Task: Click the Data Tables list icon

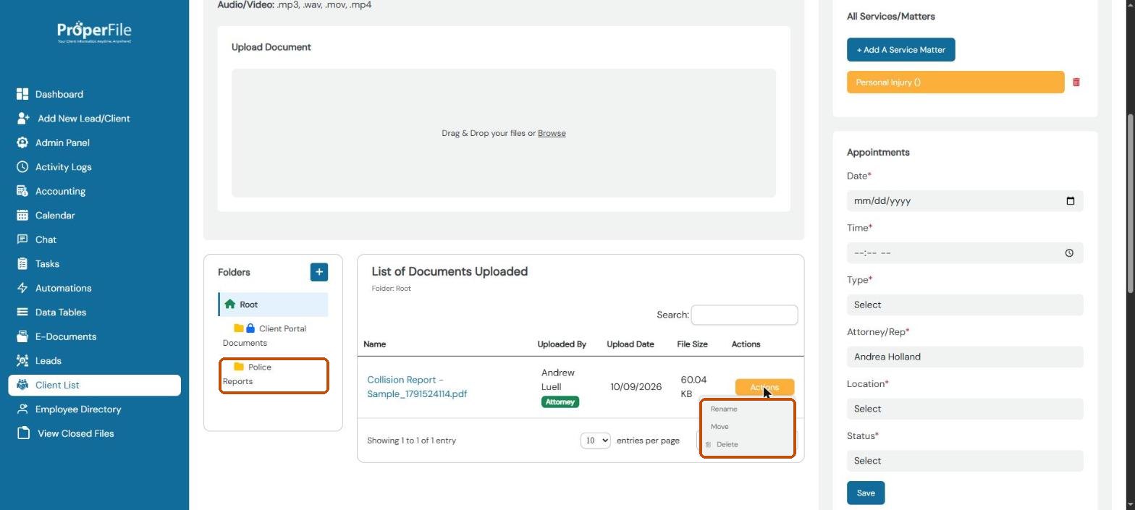Action: (x=22, y=313)
